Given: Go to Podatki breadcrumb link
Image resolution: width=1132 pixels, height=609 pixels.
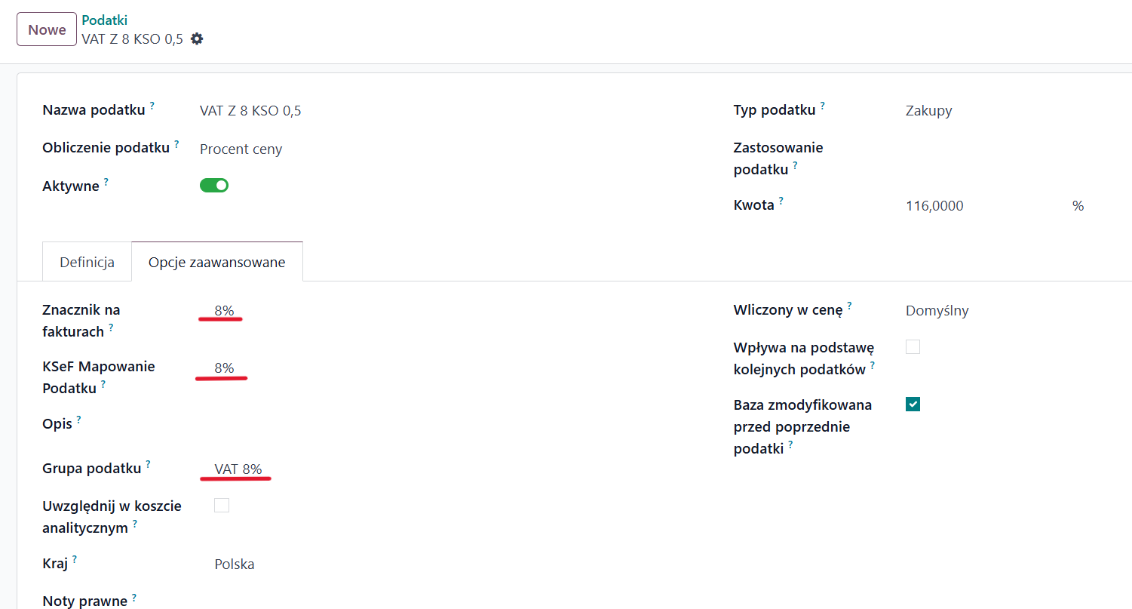Looking at the screenshot, I should 105,20.
